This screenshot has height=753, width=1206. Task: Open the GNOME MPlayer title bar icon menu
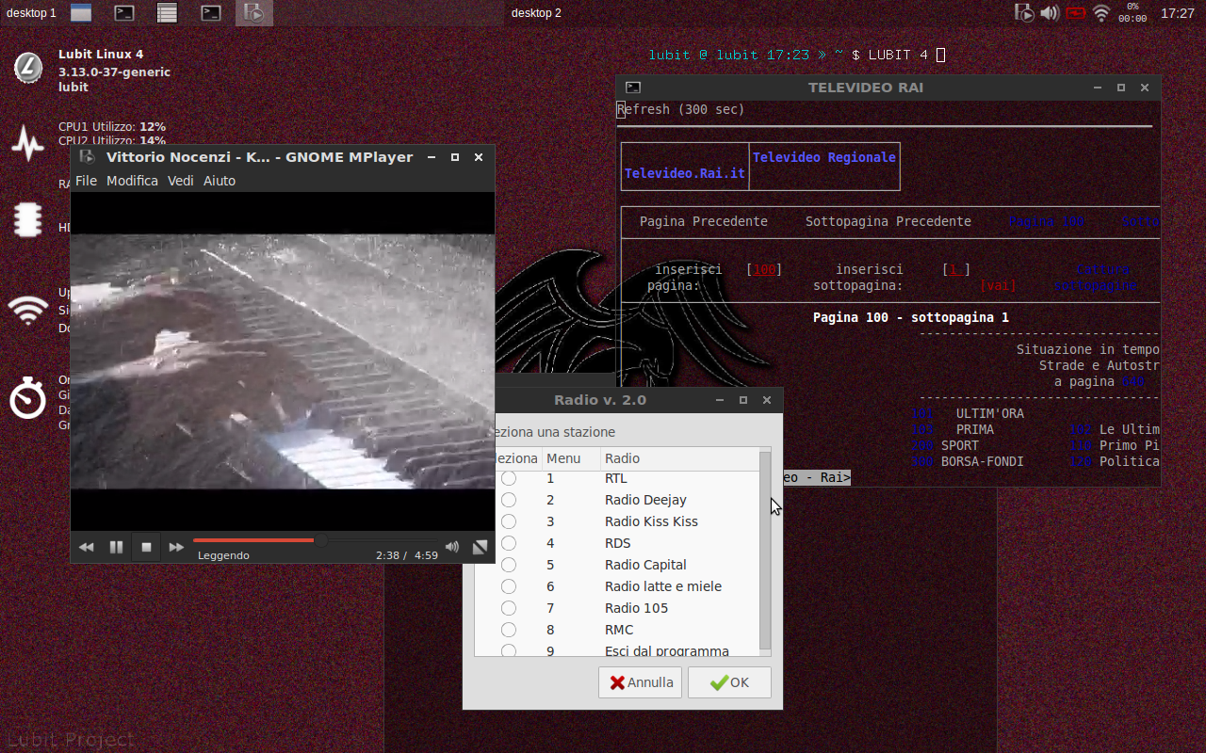coord(88,157)
